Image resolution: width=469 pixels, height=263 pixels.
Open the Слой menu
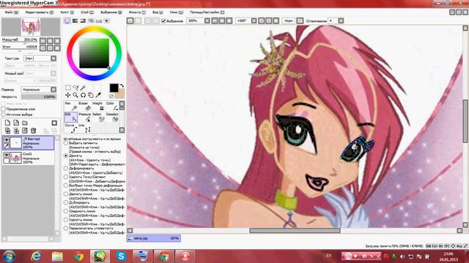pos(87,12)
